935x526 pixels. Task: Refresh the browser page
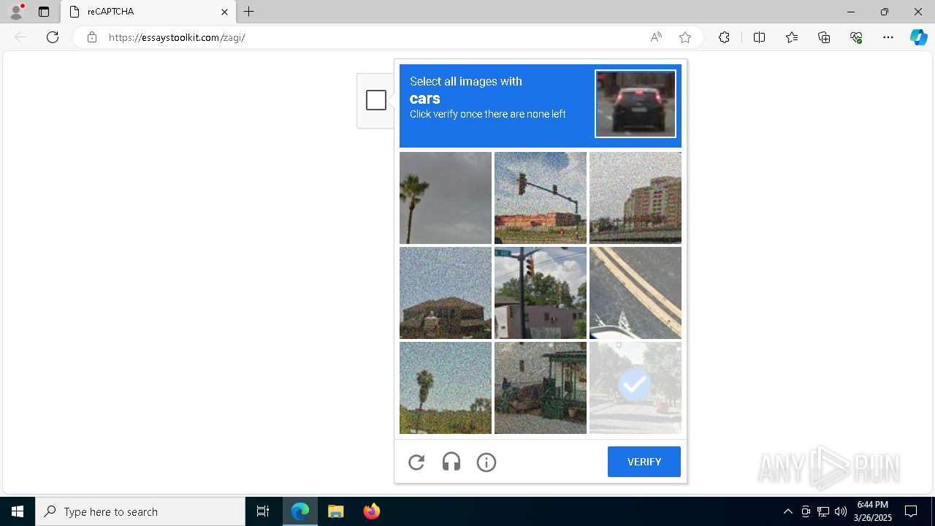tap(53, 37)
